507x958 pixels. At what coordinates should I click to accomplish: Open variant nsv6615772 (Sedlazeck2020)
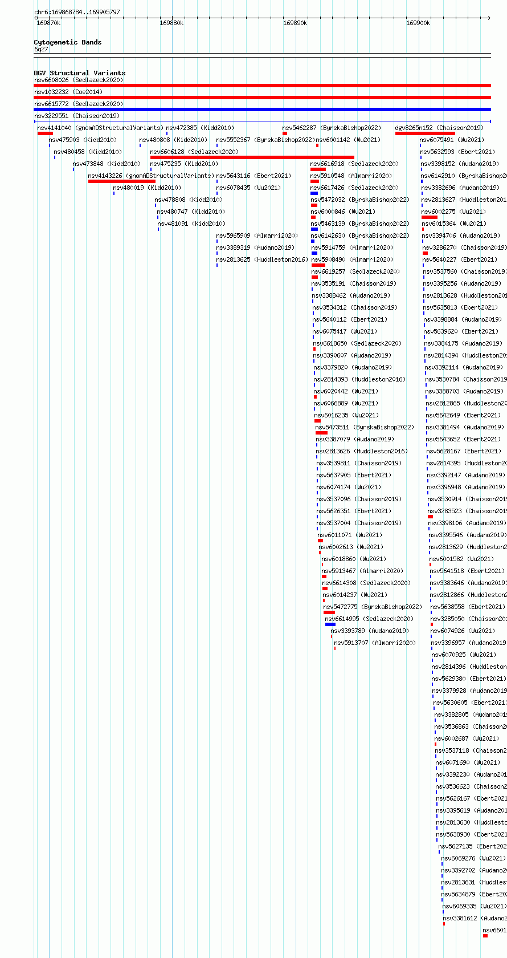pyautogui.click(x=79, y=104)
